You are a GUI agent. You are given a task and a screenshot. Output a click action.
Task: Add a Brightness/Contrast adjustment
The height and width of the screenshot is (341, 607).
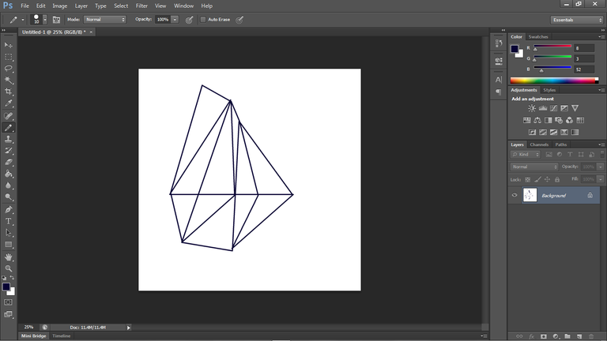click(532, 108)
